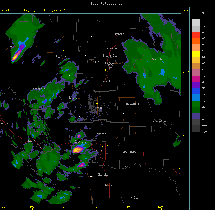
Task: Click the 50 km mark on bottom axis
Action: (128, 207)
